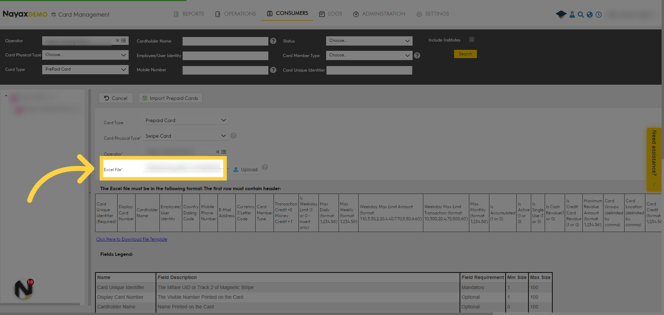Click 'Display Card Number' legend row name
This screenshot has width=664, height=315.
tap(120, 297)
